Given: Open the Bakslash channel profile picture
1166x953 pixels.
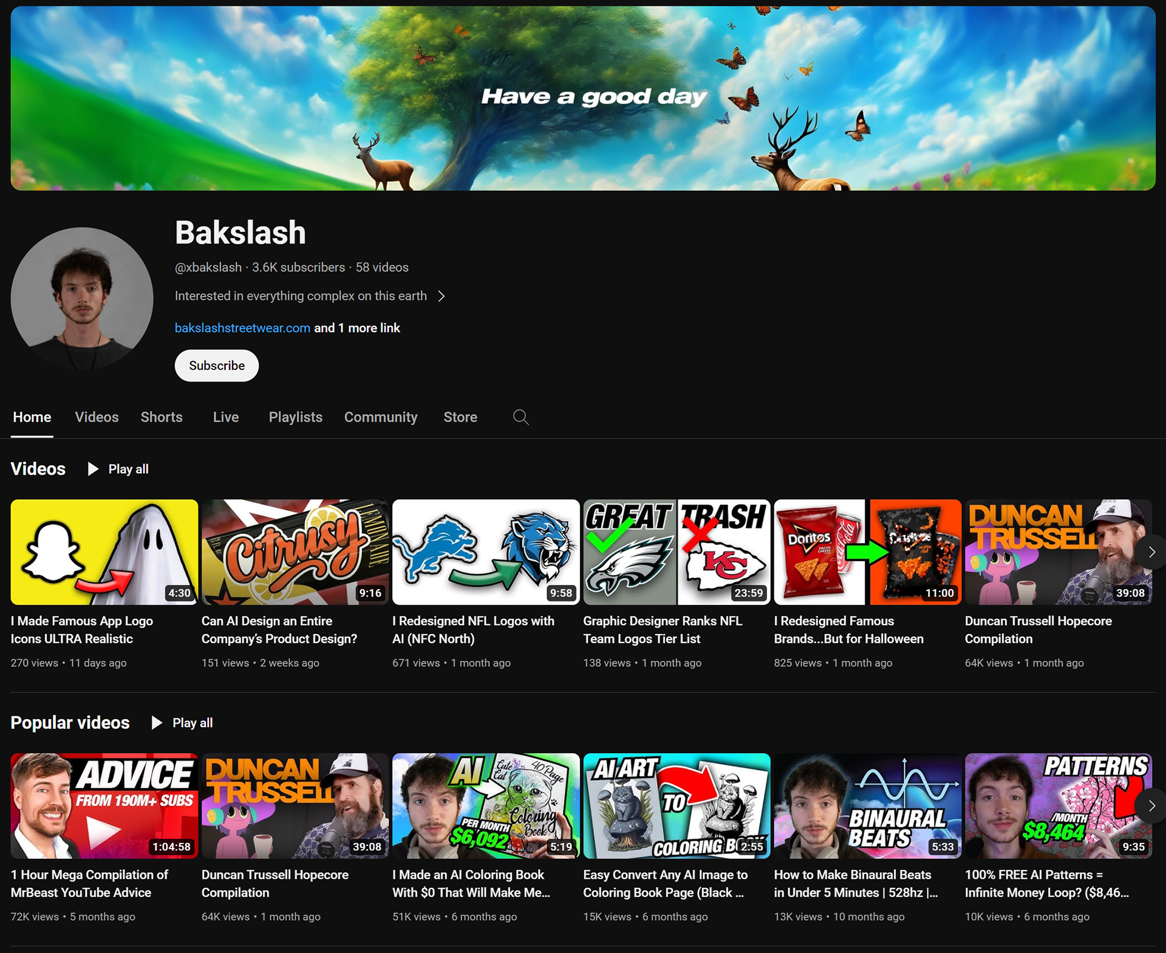Looking at the screenshot, I should pyautogui.click(x=82, y=298).
